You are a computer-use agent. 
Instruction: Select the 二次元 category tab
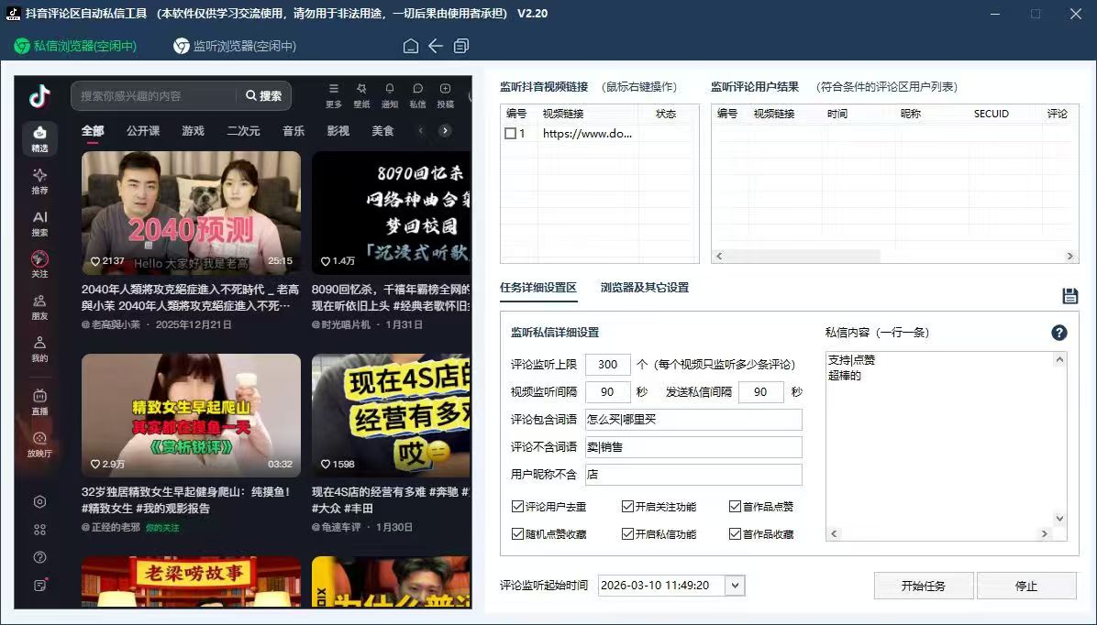click(x=243, y=131)
